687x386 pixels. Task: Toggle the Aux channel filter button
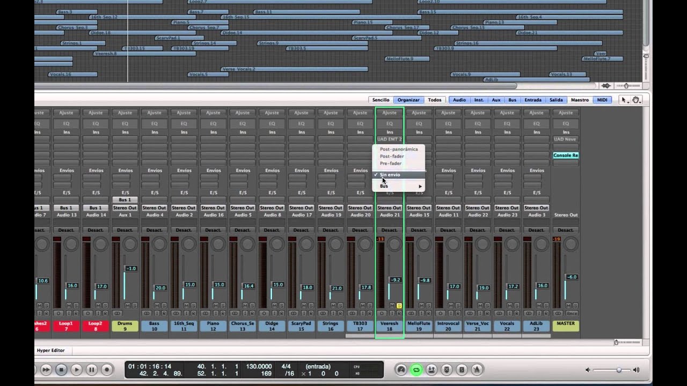[496, 100]
